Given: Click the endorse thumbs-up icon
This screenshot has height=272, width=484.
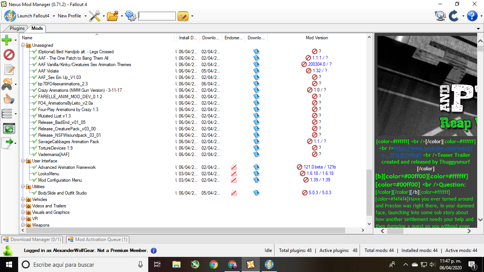Looking at the screenshot, I should [9, 99].
